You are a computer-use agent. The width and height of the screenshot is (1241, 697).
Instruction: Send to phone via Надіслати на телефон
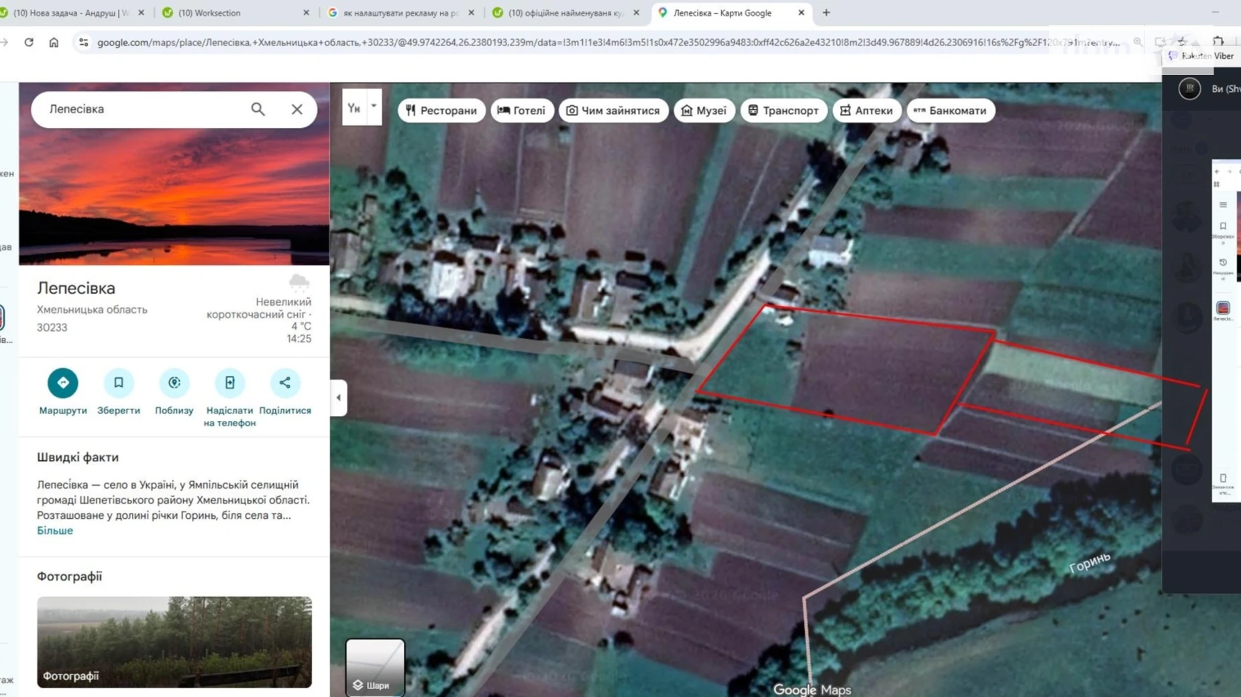(x=229, y=383)
